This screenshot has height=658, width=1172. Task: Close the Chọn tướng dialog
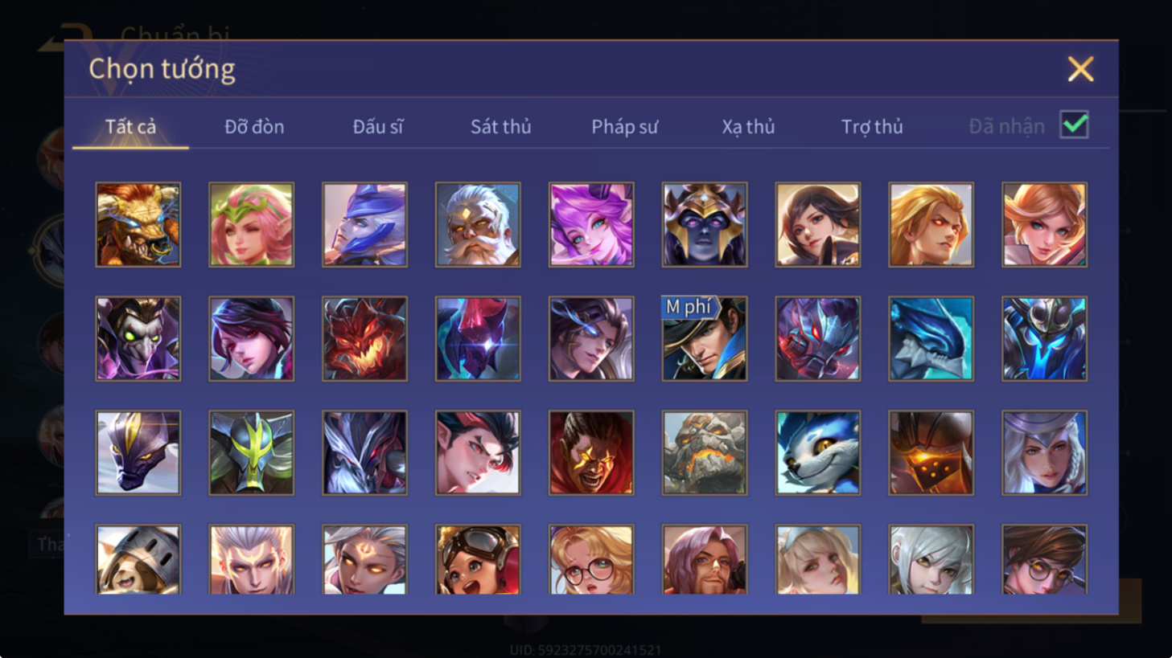pos(1080,69)
